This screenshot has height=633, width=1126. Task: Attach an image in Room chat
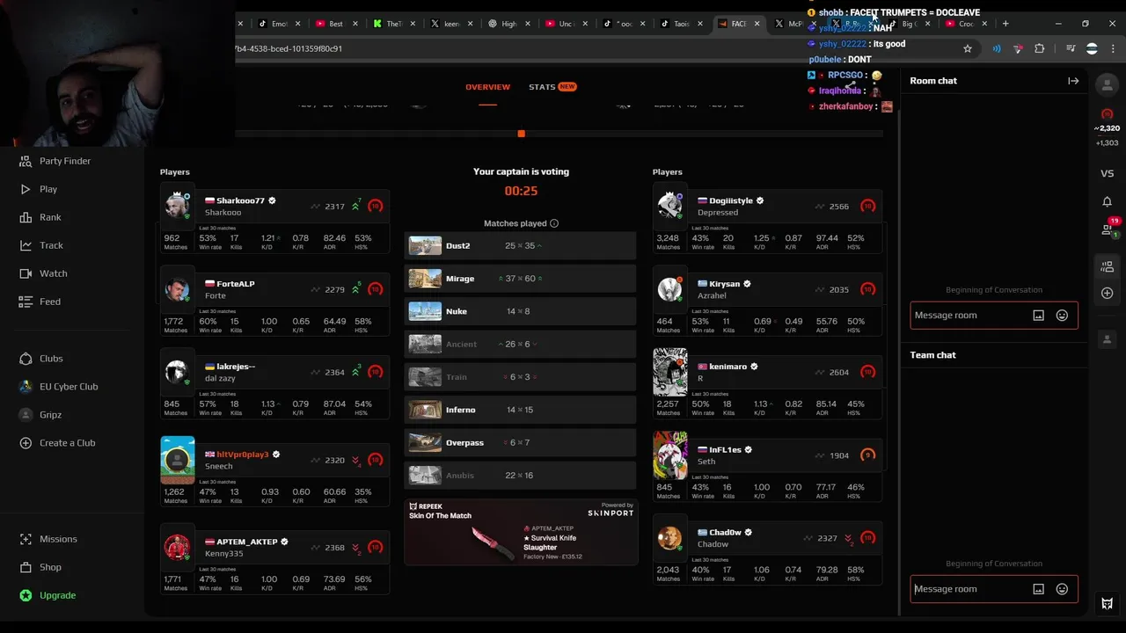pyautogui.click(x=1038, y=316)
